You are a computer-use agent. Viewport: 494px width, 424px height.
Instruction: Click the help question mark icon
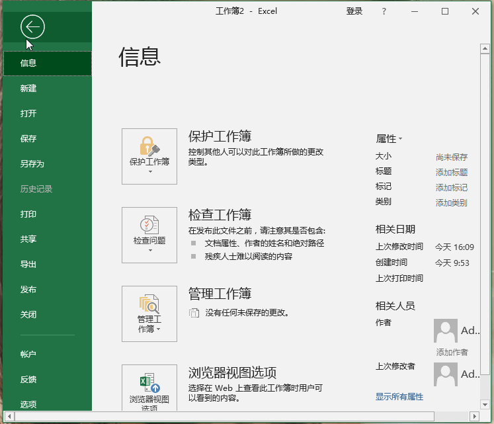[x=384, y=11]
